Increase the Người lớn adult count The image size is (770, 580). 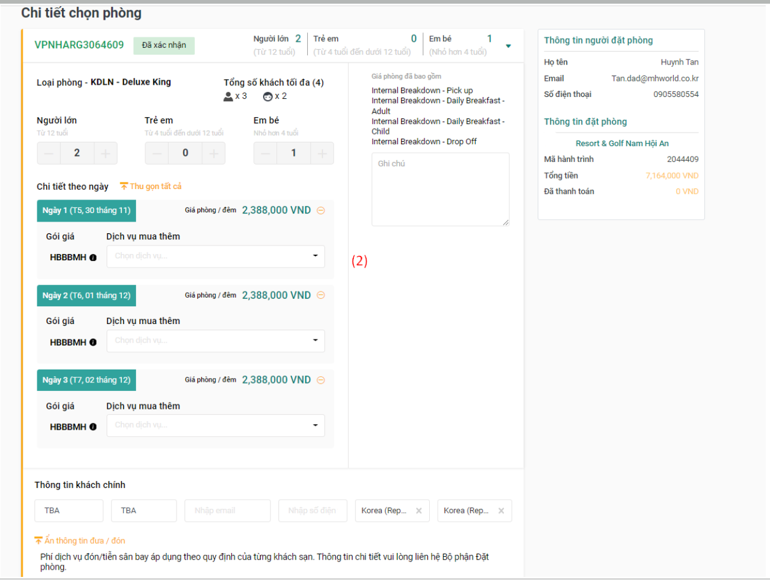click(105, 153)
